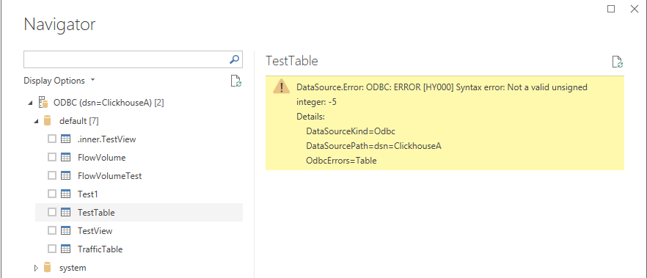Click the system database cylinder icon
647x278 pixels.
click(48, 267)
